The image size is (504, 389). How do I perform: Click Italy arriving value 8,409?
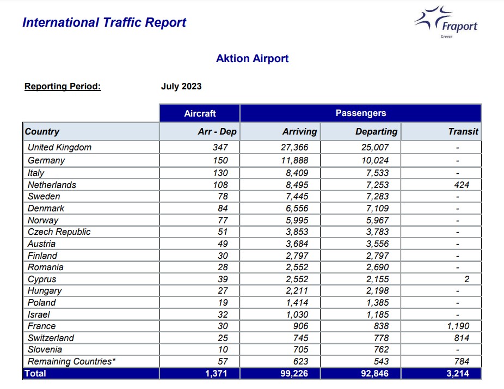(297, 173)
